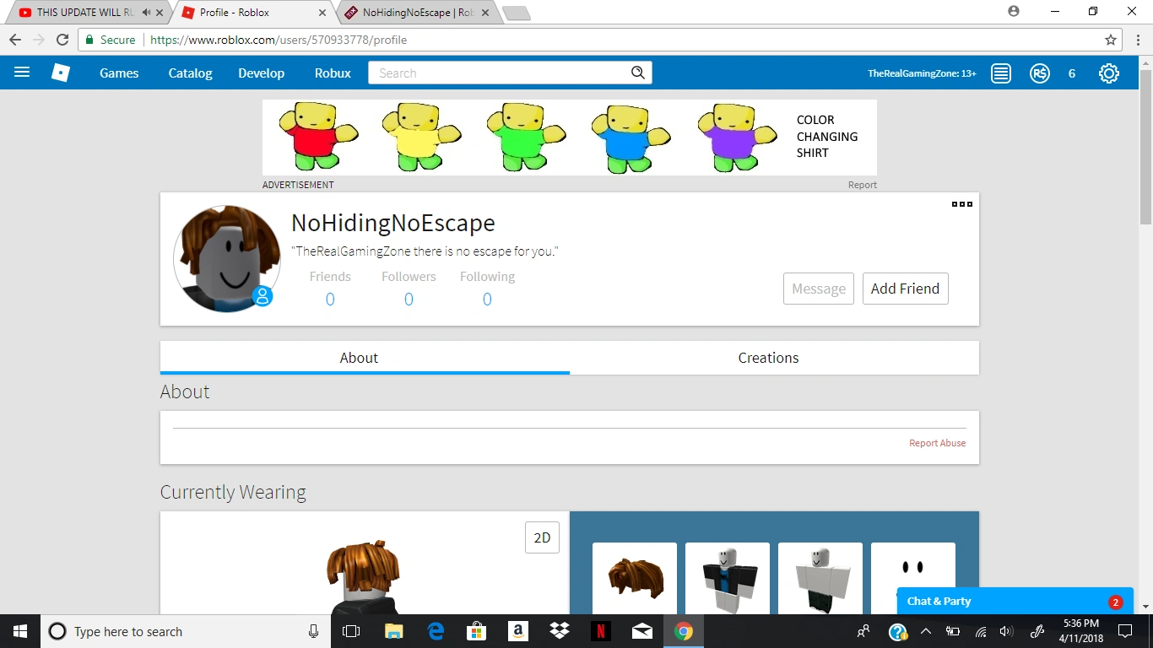Viewport: 1153px width, 648px height.
Task: Open the Action Center notifications icon
Action: [x=1124, y=631]
